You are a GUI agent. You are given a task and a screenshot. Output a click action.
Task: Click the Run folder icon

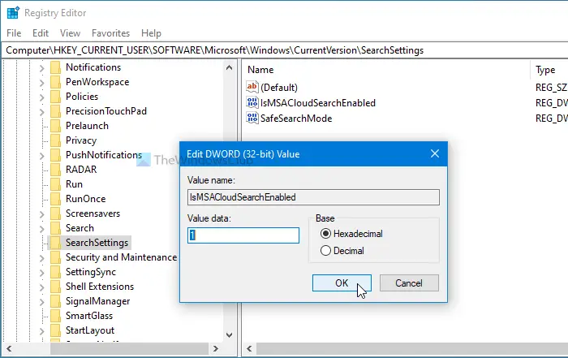pyautogui.click(x=55, y=184)
